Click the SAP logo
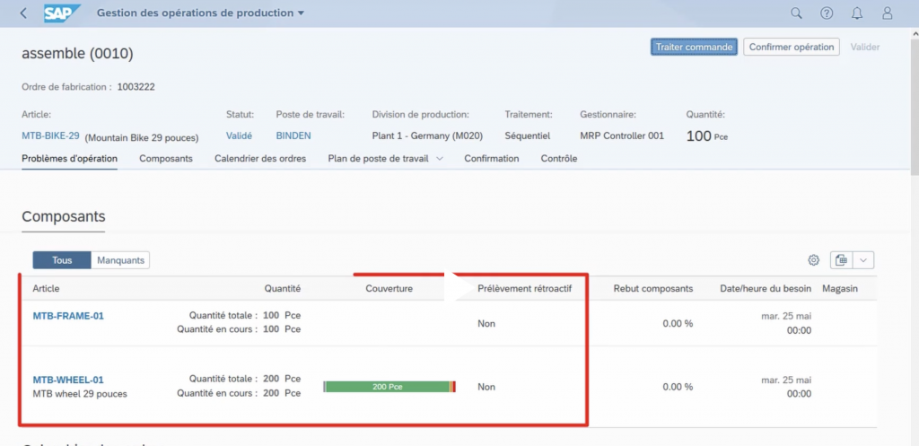 point(62,13)
